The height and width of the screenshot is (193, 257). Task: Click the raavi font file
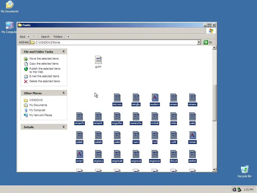click(x=136, y=135)
